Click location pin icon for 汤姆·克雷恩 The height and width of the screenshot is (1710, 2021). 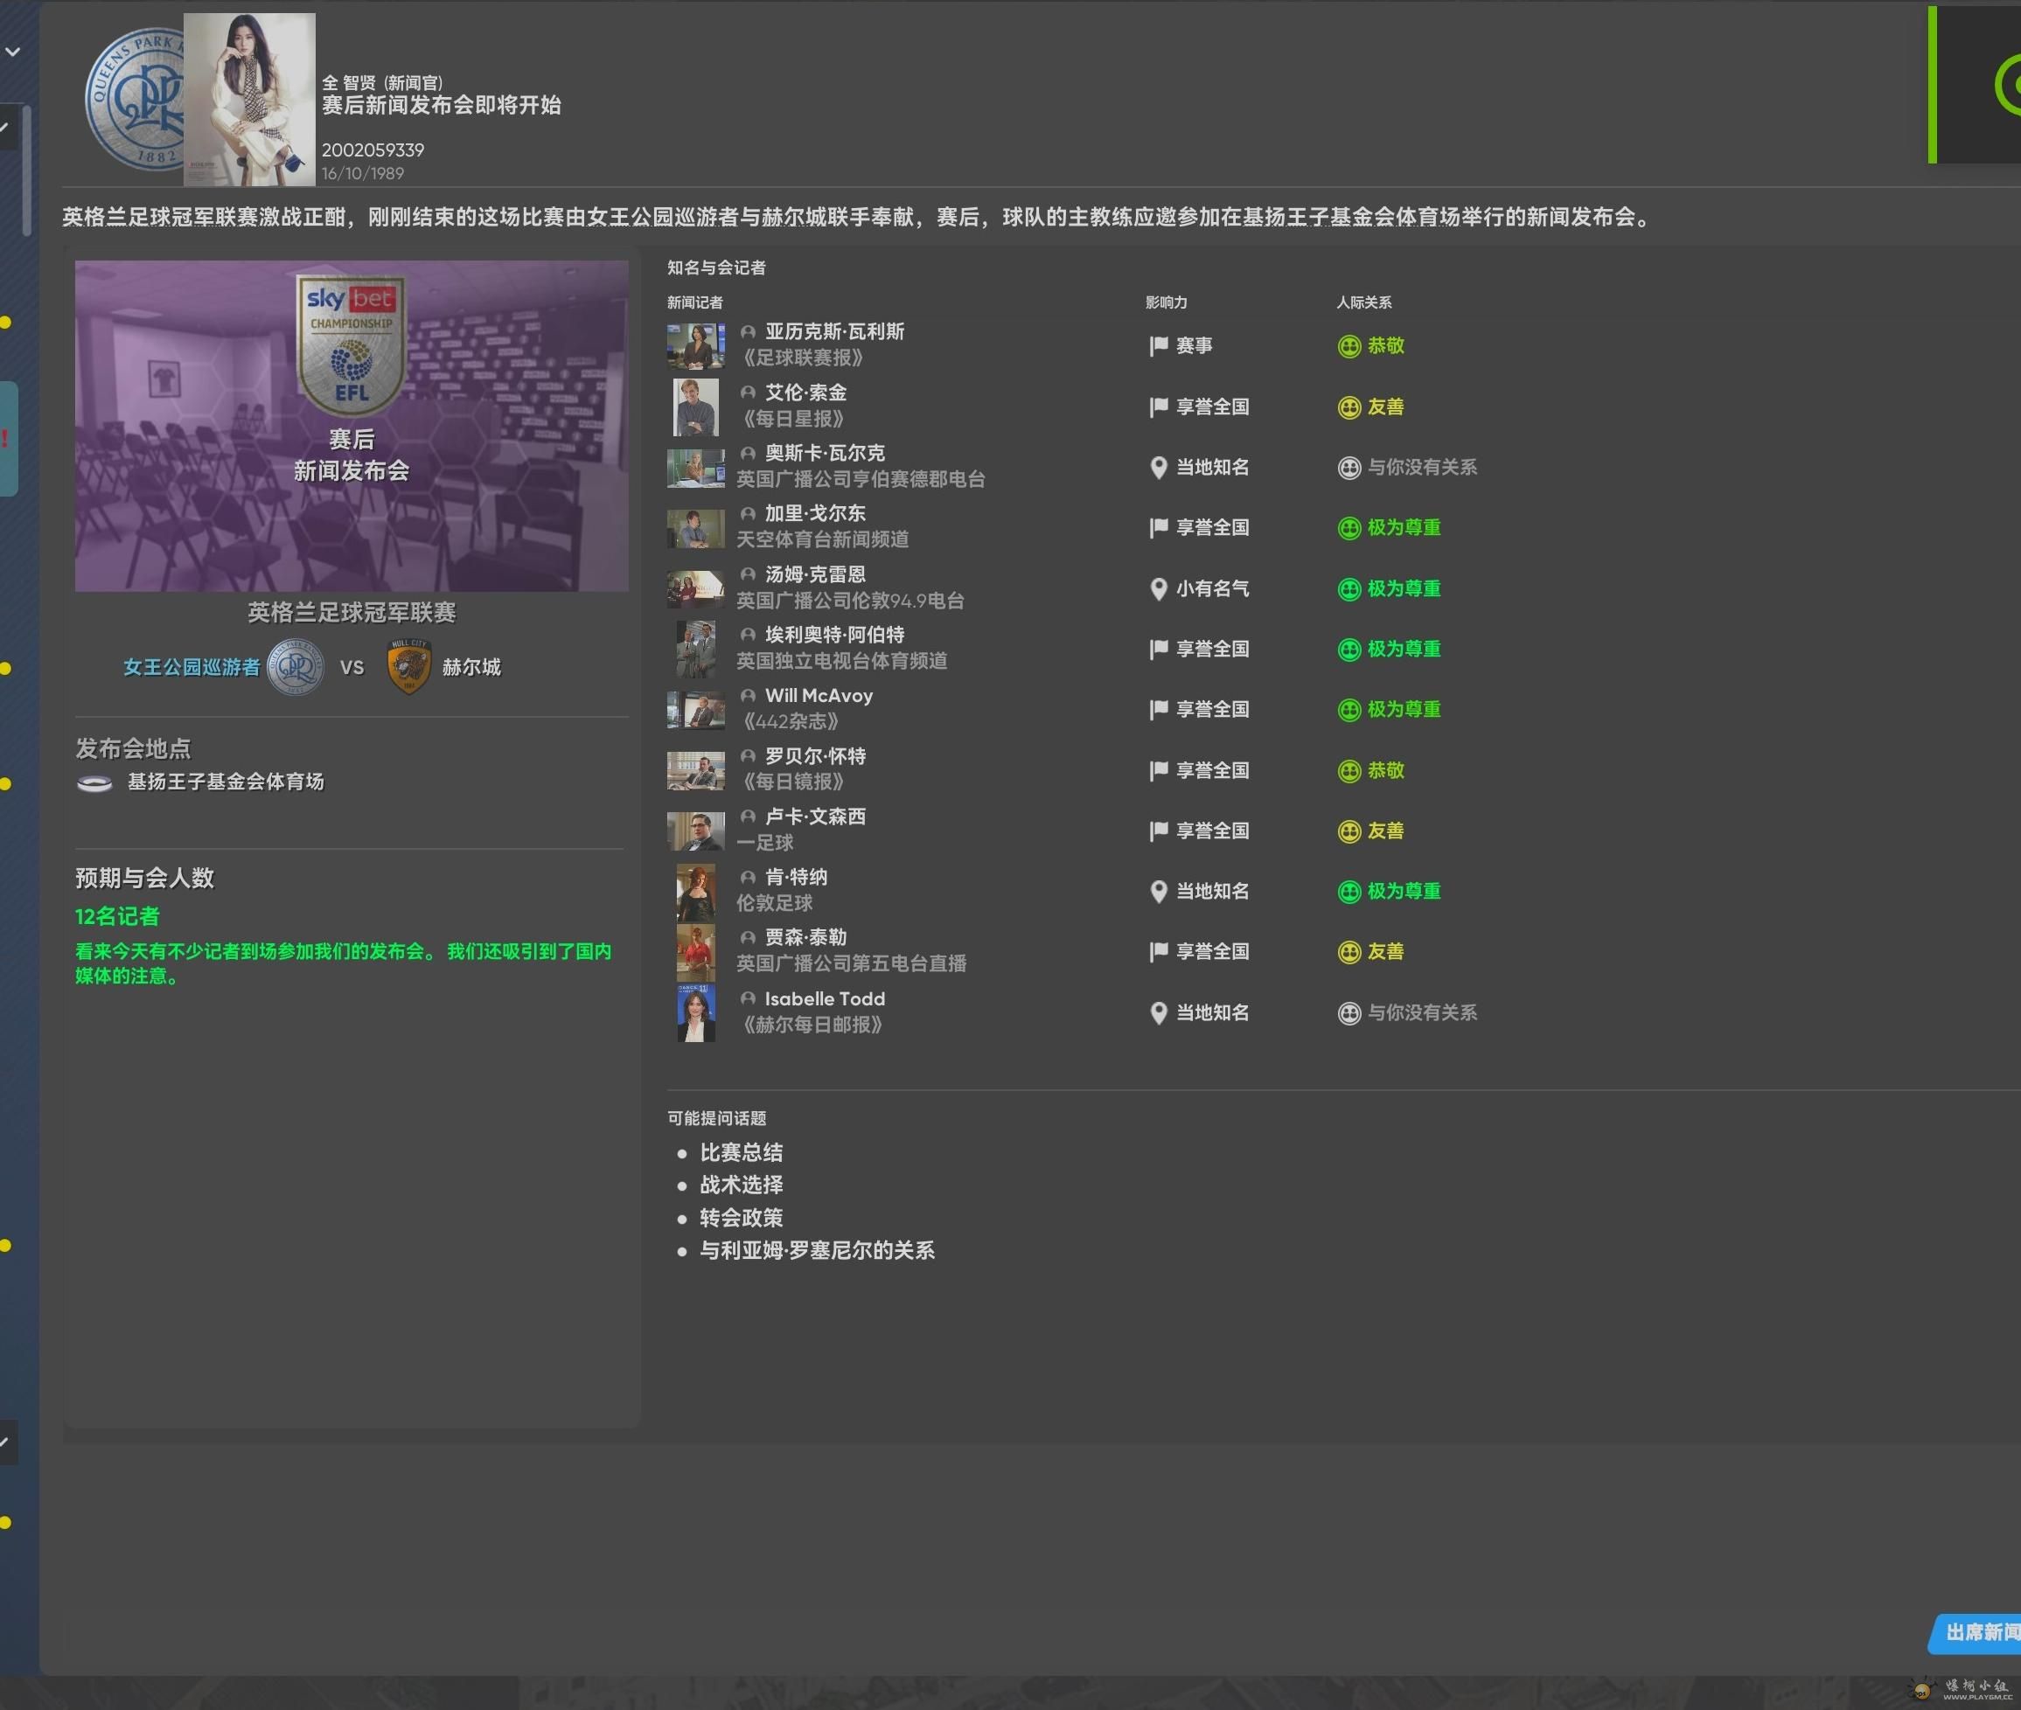point(1158,589)
